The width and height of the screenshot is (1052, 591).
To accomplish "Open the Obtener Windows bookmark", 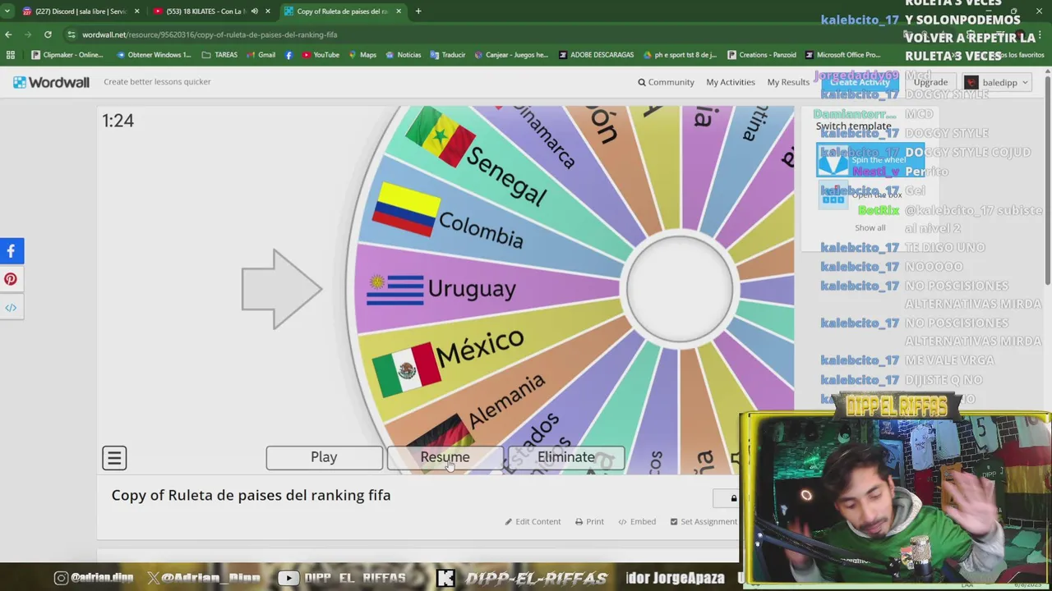I will [154, 55].
